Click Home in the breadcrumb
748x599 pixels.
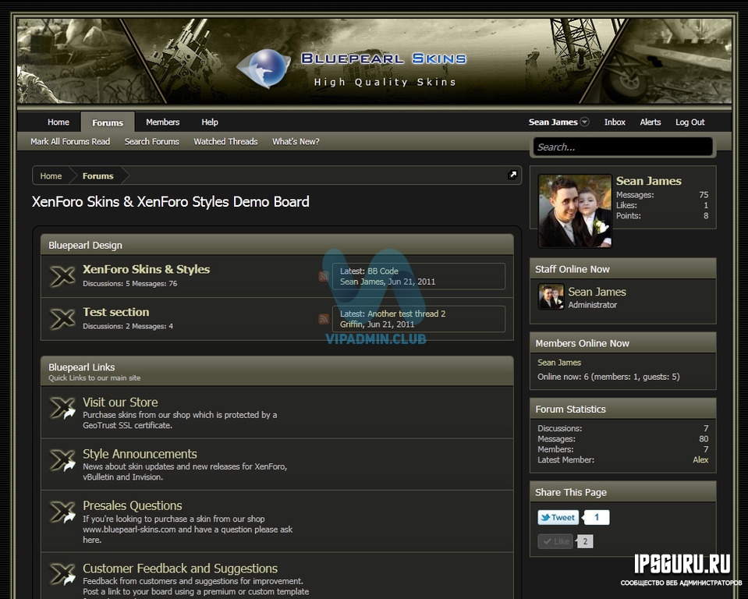coord(51,176)
